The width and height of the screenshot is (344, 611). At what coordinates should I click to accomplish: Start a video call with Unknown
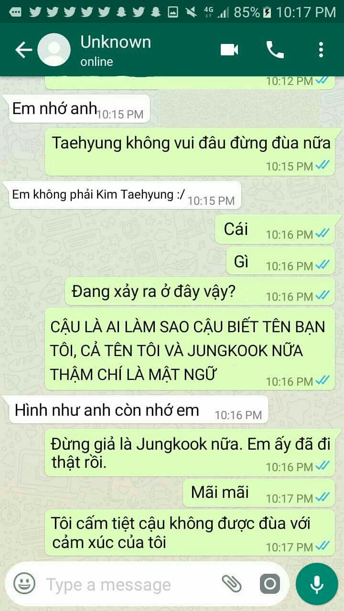click(229, 50)
